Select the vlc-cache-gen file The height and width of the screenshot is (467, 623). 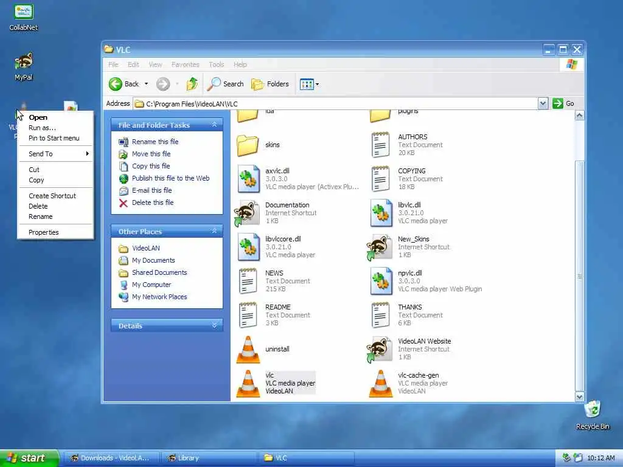(x=408, y=383)
